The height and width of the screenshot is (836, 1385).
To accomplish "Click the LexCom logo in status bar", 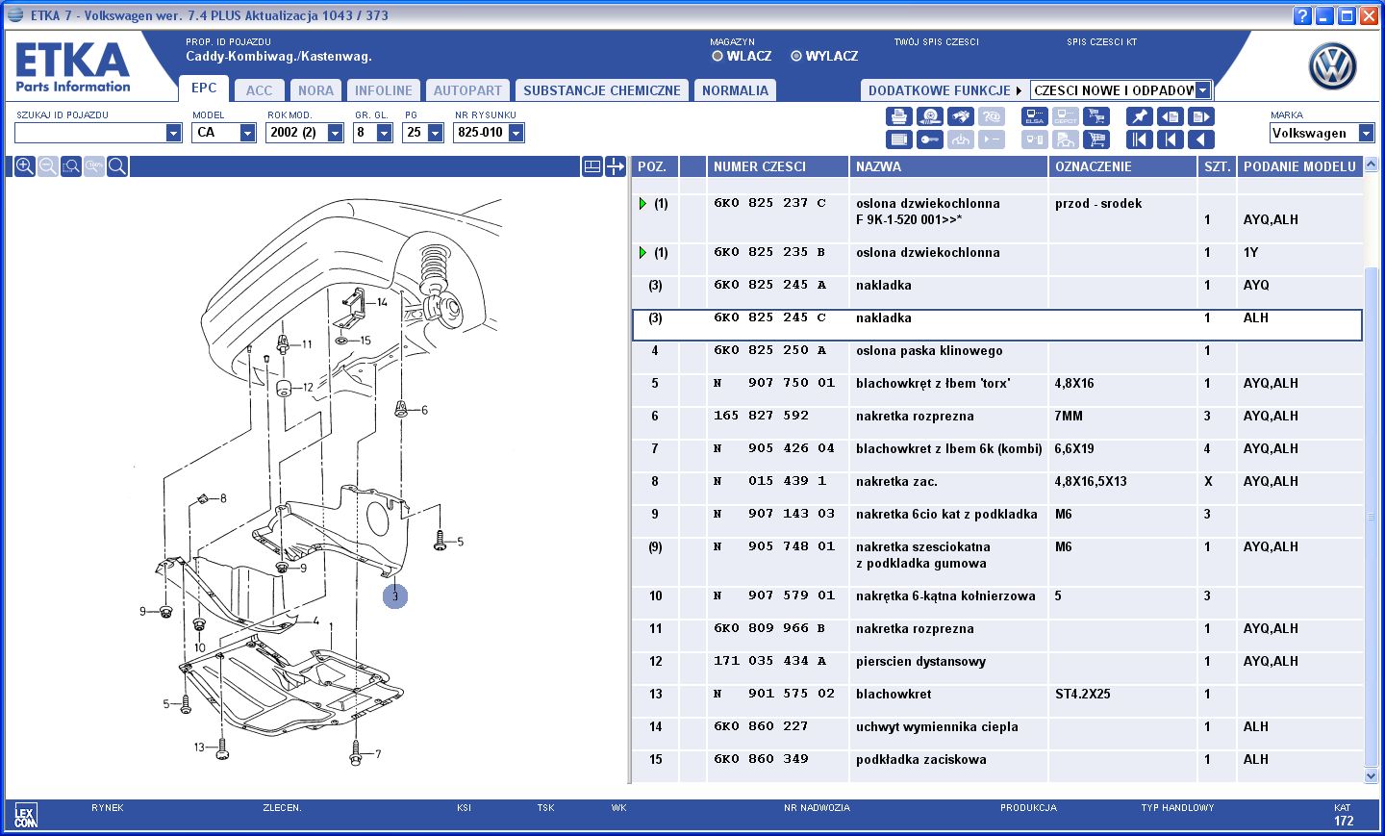I will click(x=26, y=816).
